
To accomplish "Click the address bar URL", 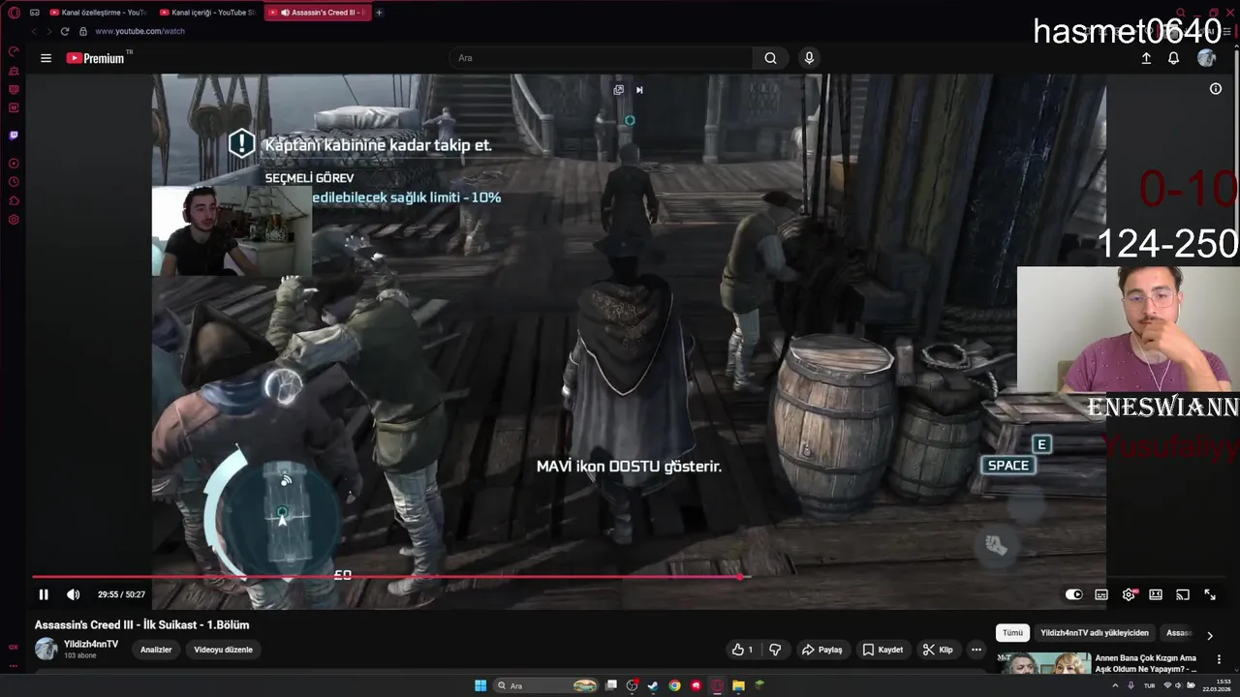I will 139,31.
